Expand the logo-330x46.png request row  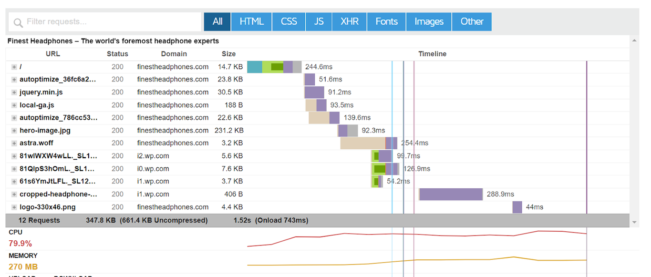(14, 207)
